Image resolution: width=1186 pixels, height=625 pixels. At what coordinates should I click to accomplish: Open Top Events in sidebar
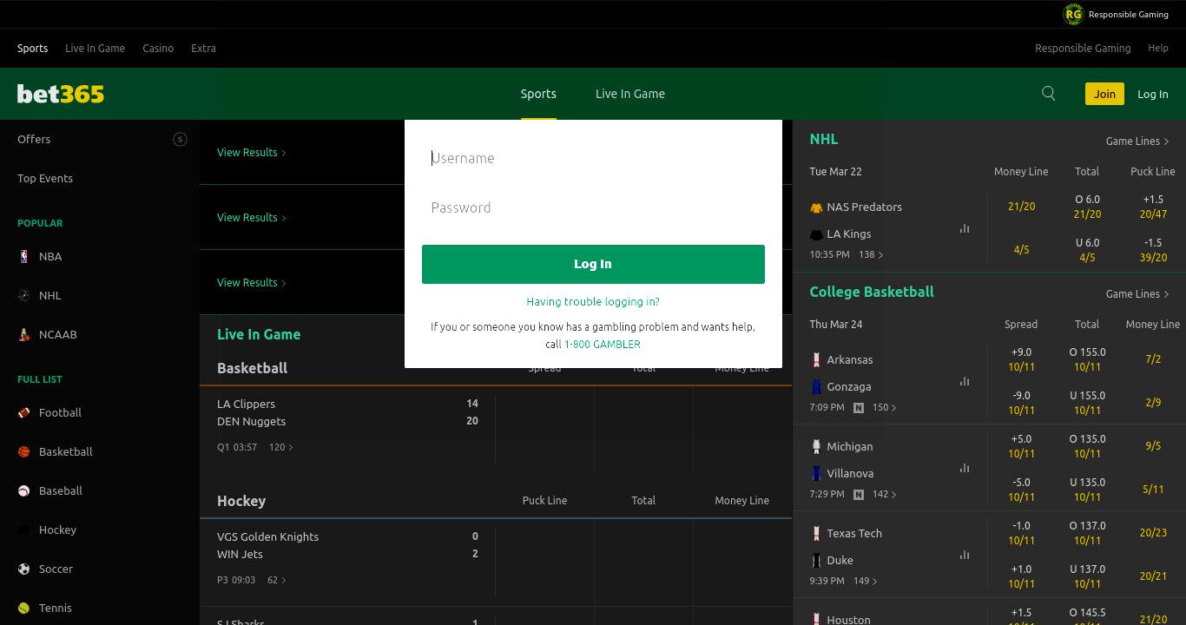point(45,178)
